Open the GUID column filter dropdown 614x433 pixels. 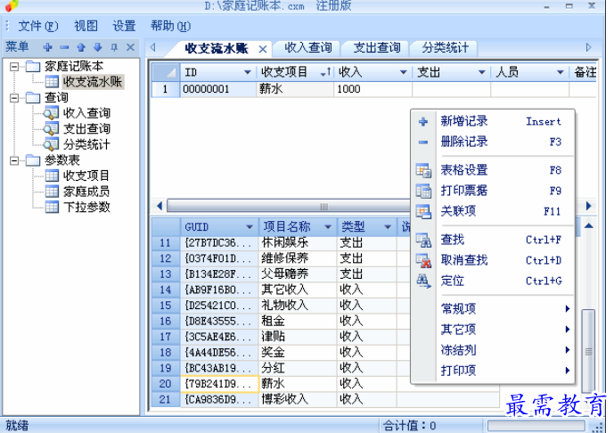(x=250, y=227)
